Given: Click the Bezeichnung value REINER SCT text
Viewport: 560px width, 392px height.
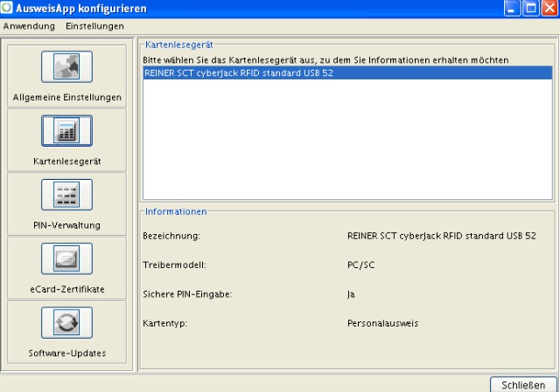Looking at the screenshot, I should (x=441, y=236).
